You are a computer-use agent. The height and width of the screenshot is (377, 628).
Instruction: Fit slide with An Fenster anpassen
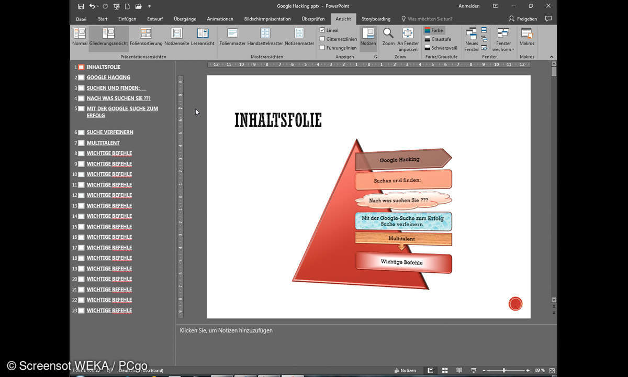[408, 40]
